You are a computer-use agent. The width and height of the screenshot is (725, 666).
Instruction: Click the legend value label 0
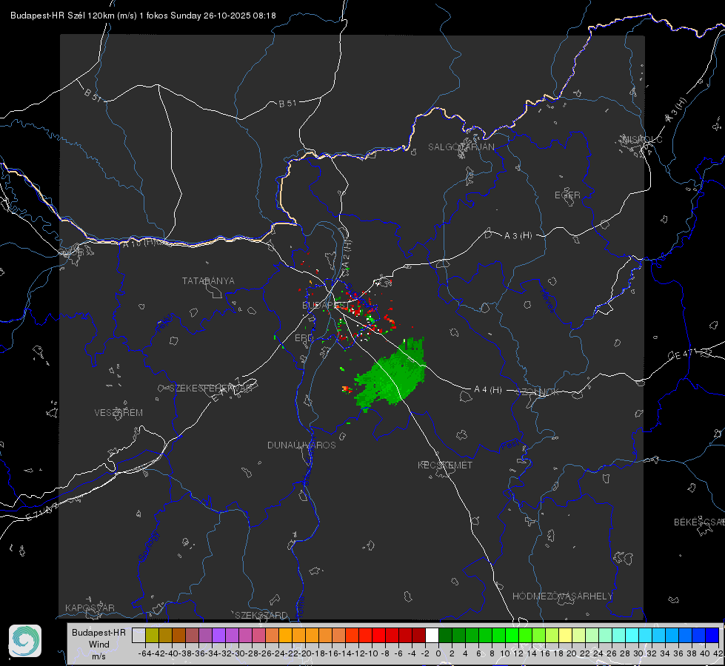click(x=438, y=653)
